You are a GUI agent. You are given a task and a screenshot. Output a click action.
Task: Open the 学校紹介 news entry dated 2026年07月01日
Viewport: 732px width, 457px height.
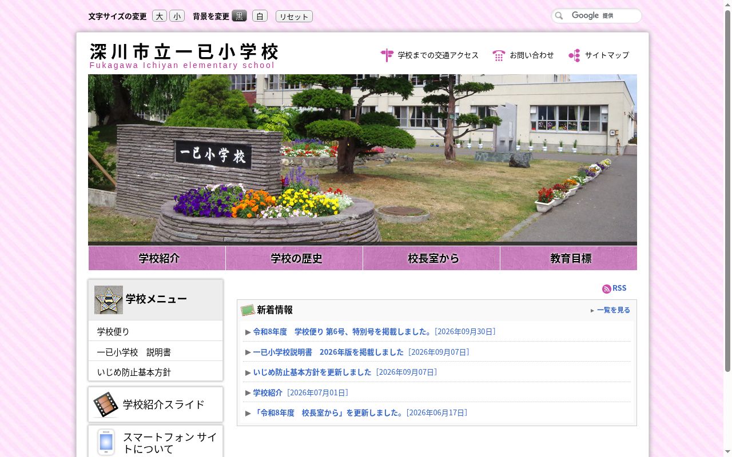268,393
